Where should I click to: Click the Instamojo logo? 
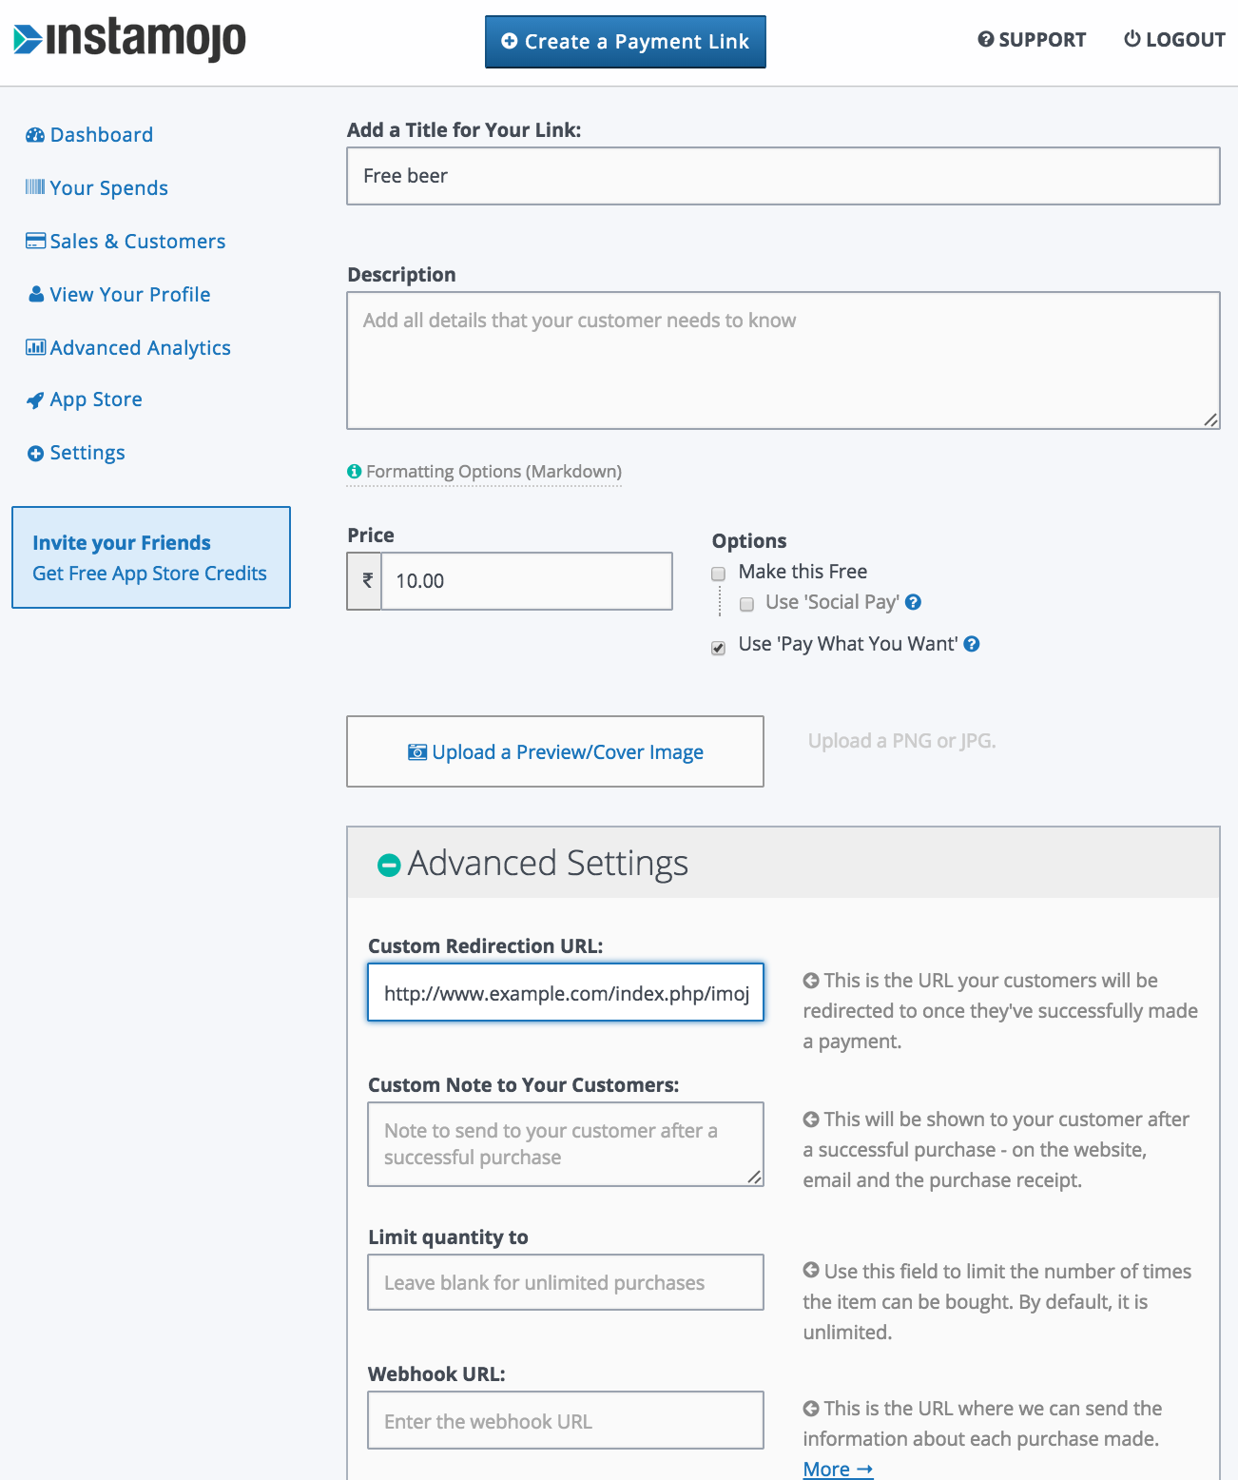click(x=129, y=40)
